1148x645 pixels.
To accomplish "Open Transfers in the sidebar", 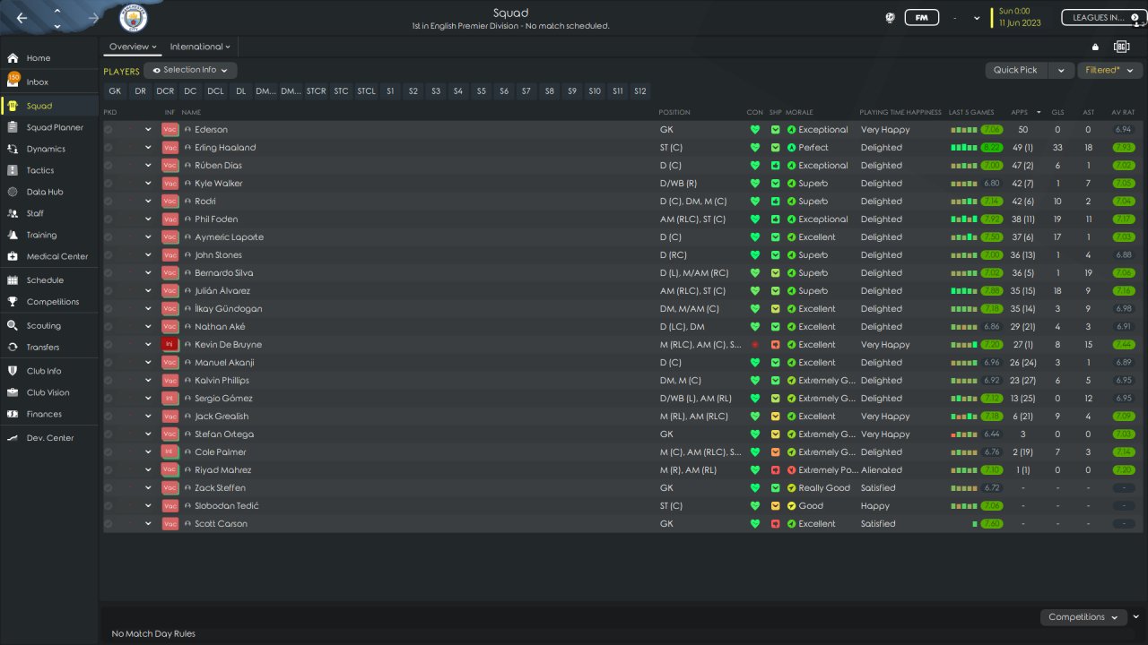I will click(43, 348).
